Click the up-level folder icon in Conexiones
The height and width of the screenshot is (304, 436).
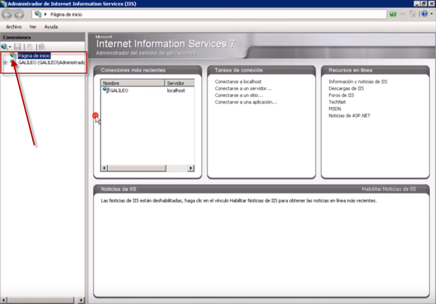(x=30, y=47)
